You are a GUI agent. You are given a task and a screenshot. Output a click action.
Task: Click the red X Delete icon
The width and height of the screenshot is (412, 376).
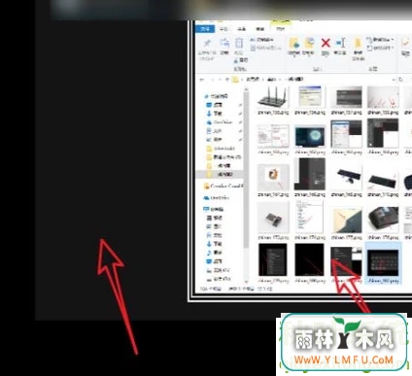(326, 43)
